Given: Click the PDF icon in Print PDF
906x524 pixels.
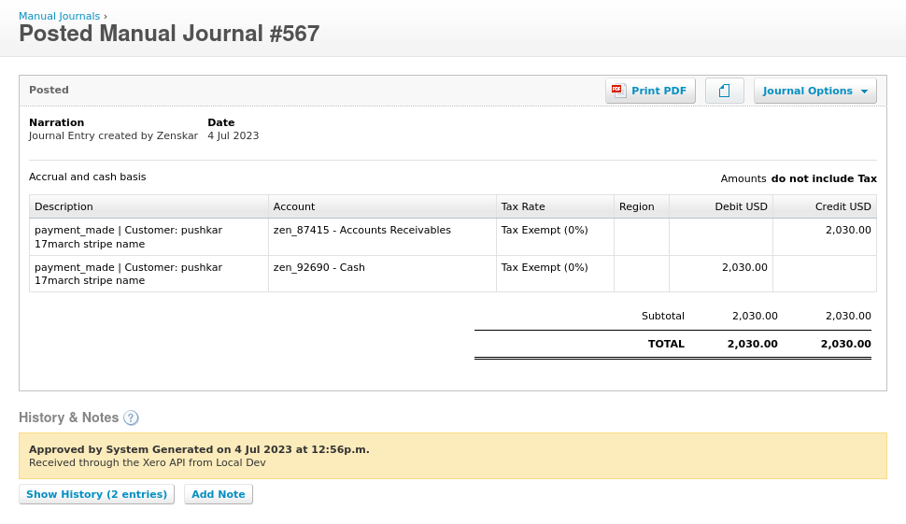Looking at the screenshot, I should [619, 91].
